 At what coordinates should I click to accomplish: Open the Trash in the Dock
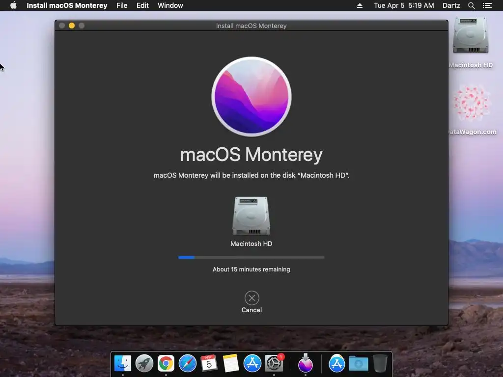[380, 363]
